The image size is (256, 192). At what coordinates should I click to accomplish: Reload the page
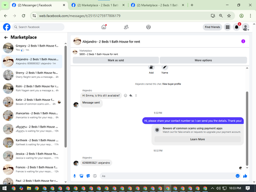(x=24, y=16)
